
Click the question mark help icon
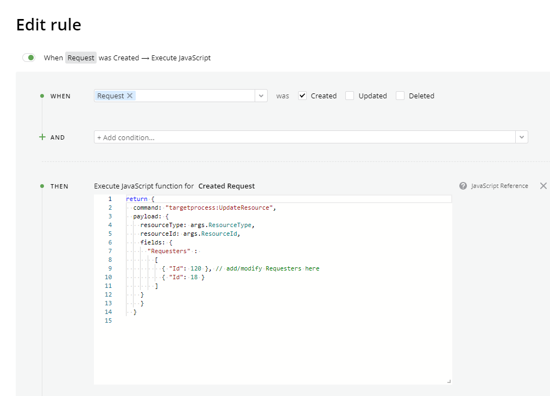click(463, 186)
